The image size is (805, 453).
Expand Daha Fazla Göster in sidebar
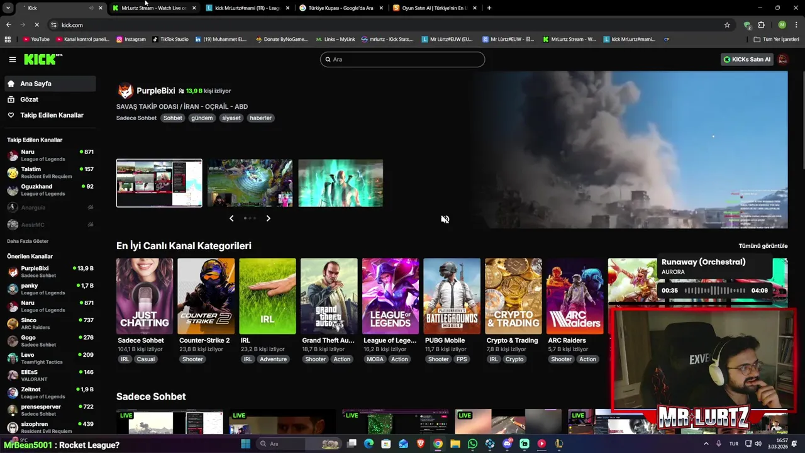point(28,241)
